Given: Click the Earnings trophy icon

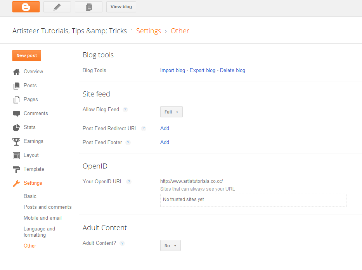Looking at the screenshot, I should coord(16,141).
